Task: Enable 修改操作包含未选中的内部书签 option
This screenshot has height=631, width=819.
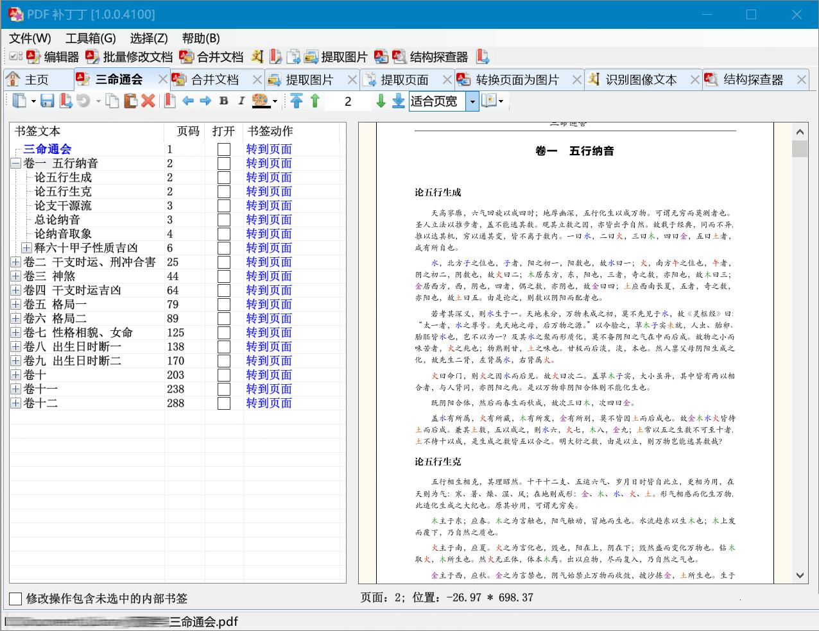Action: 14,598
